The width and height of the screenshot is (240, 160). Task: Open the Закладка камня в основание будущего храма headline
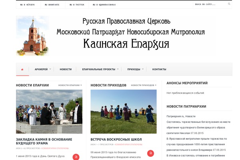tap(44, 141)
